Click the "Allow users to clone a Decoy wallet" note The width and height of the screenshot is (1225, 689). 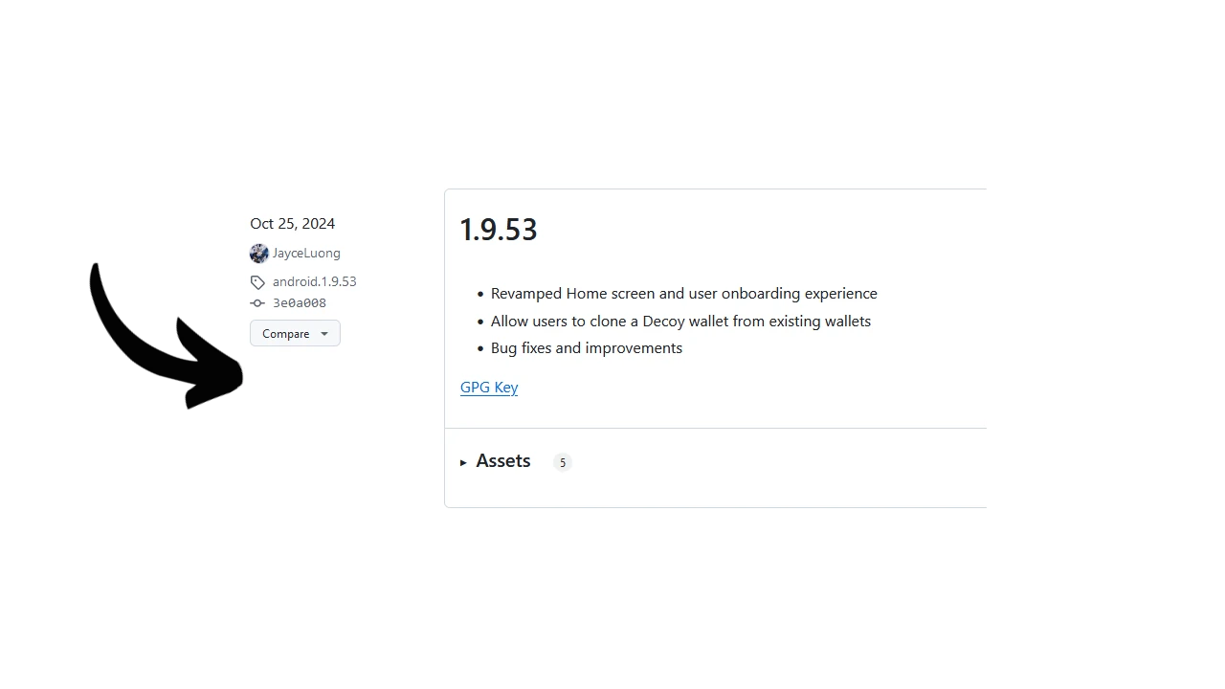click(680, 322)
